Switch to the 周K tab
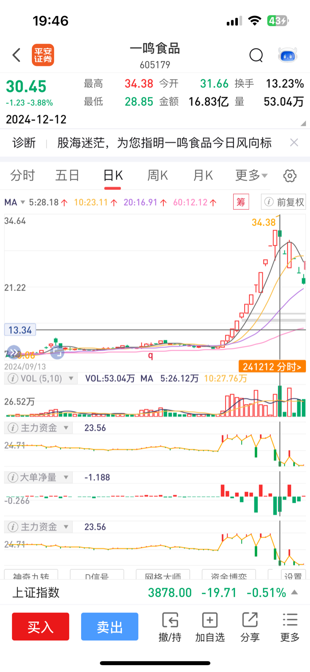This screenshot has height=672, width=310. point(157,175)
